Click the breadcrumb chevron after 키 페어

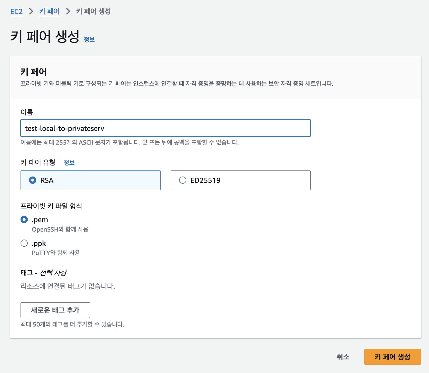[68, 11]
